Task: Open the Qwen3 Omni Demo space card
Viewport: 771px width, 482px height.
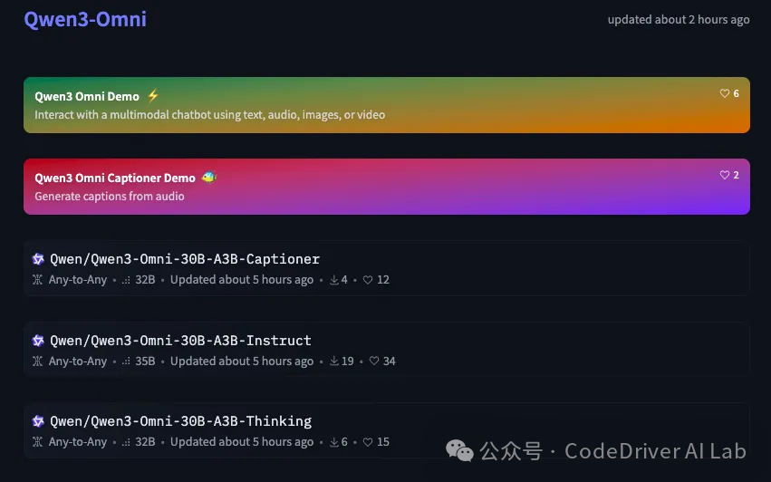Action: (387, 105)
